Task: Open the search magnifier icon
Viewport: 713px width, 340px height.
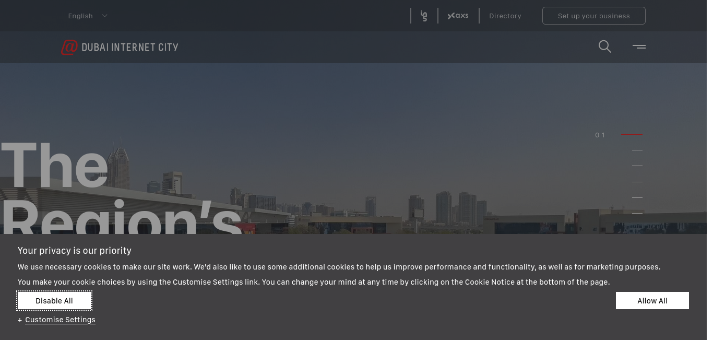Action: tap(604, 46)
